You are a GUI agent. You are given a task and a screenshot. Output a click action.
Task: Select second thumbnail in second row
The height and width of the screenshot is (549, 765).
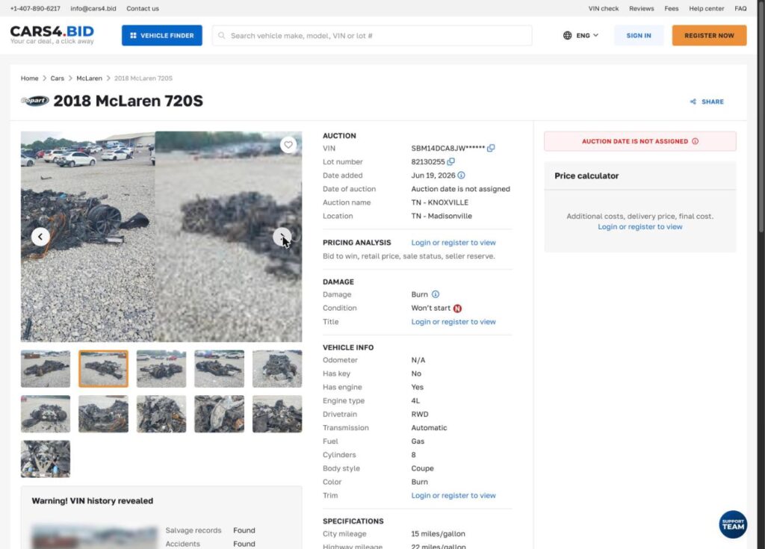click(x=103, y=414)
